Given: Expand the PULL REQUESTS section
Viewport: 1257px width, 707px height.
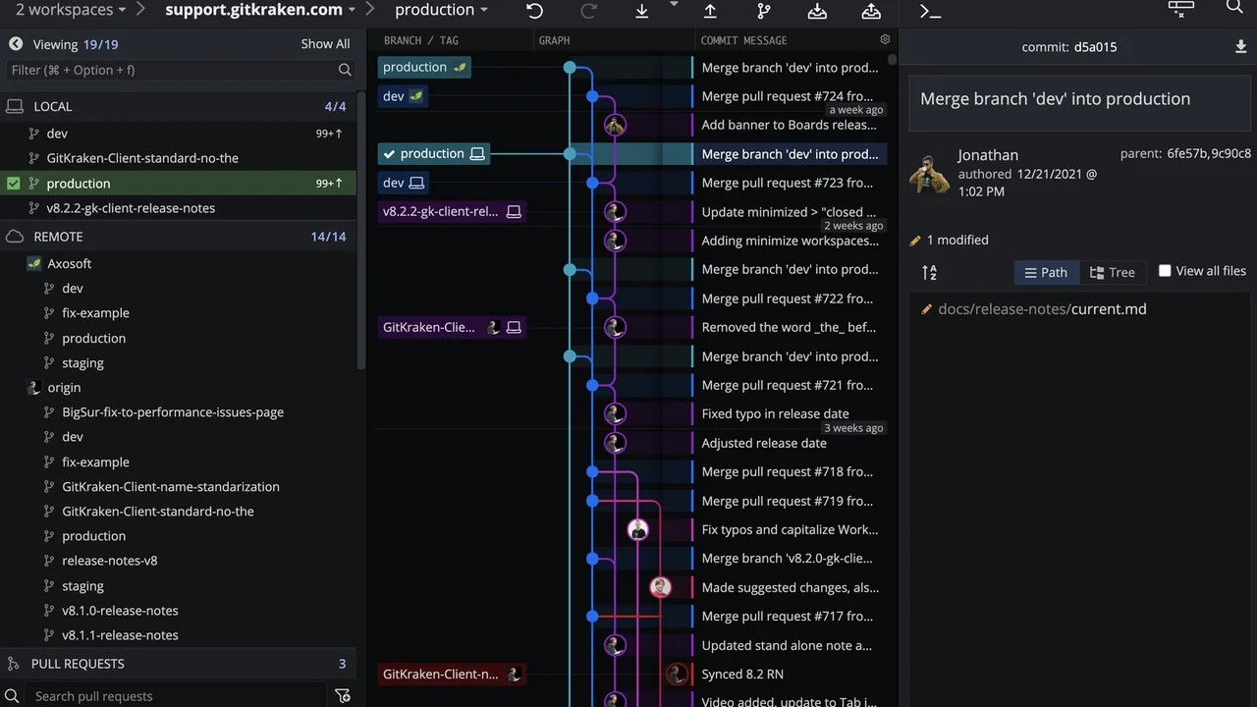Looking at the screenshot, I should coord(178,664).
